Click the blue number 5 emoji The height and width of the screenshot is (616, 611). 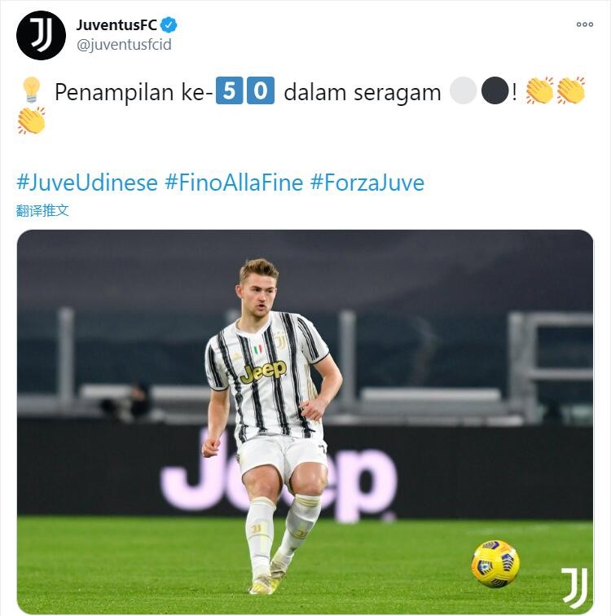pos(229,90)
